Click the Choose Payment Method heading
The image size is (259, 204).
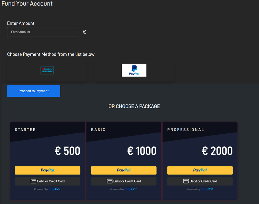pos(51,54)
